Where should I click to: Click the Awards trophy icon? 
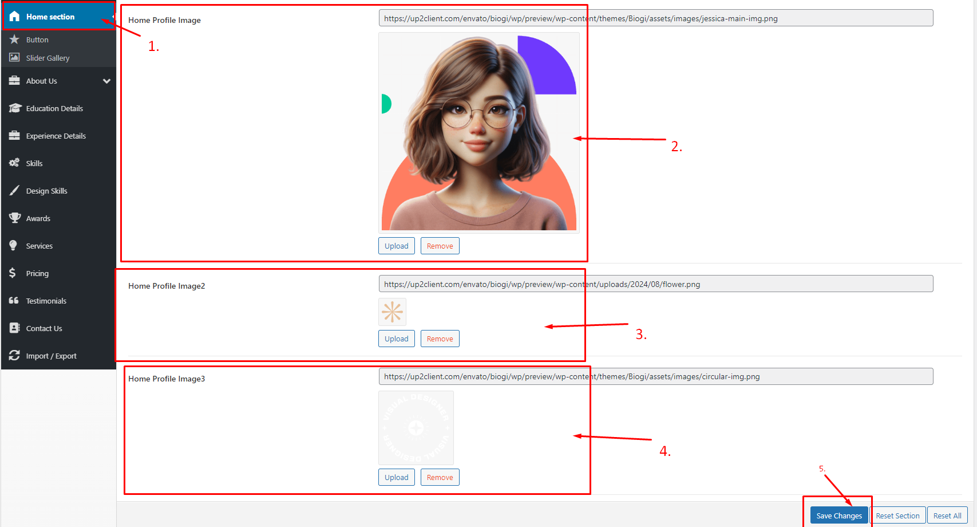tap(15, 218)
